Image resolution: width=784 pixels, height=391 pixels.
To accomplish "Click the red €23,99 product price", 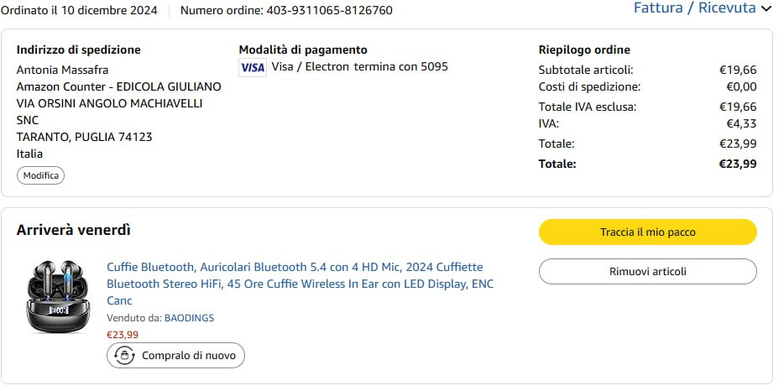I will (123, 334).
